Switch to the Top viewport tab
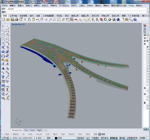This screenshot has height=140, width=150. pos(26,130)
